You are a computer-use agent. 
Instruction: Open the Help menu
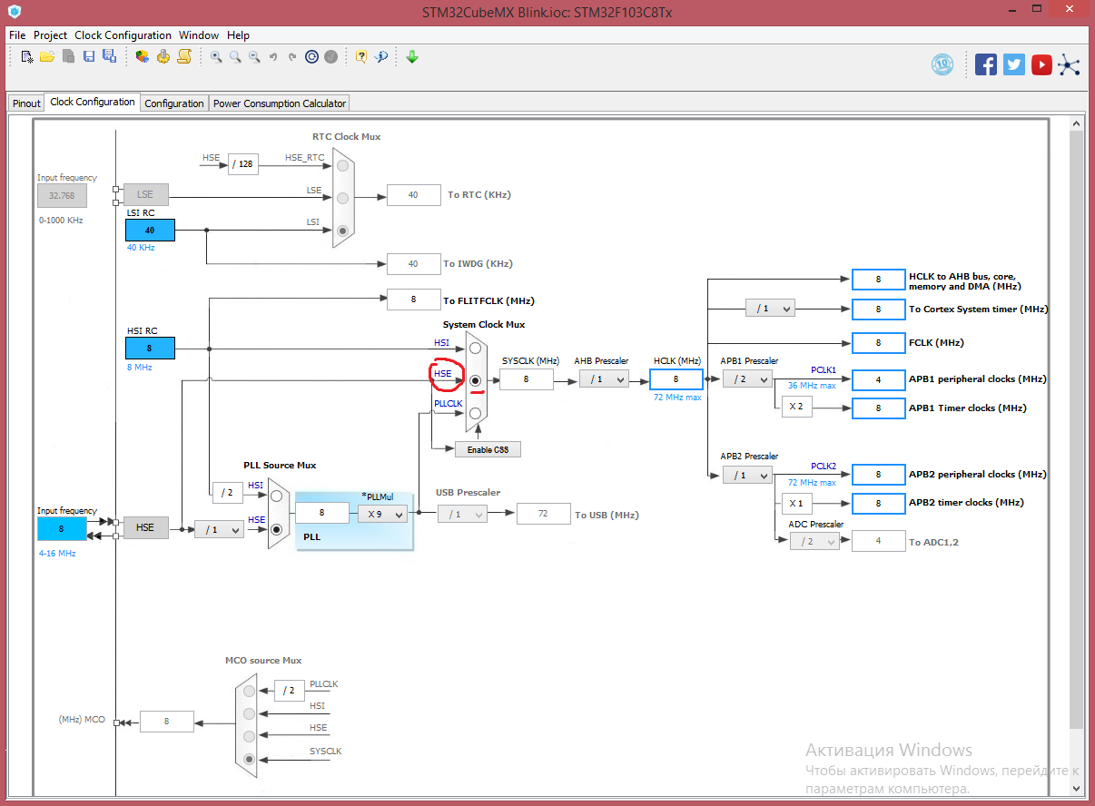238,34
